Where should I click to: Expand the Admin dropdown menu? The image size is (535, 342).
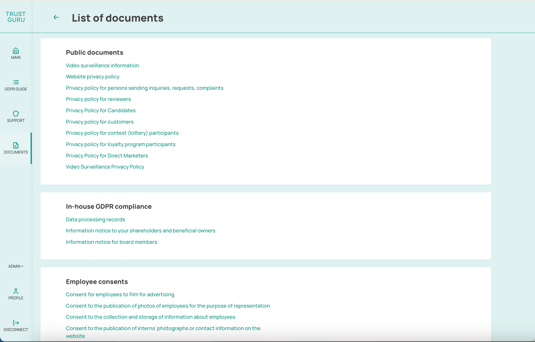click(x=16, y=266)
